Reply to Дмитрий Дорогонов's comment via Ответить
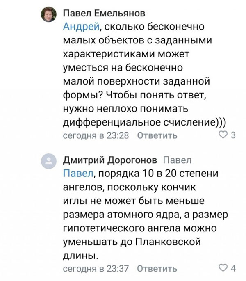This screenshot has height=281, width=246. point(157,269)
